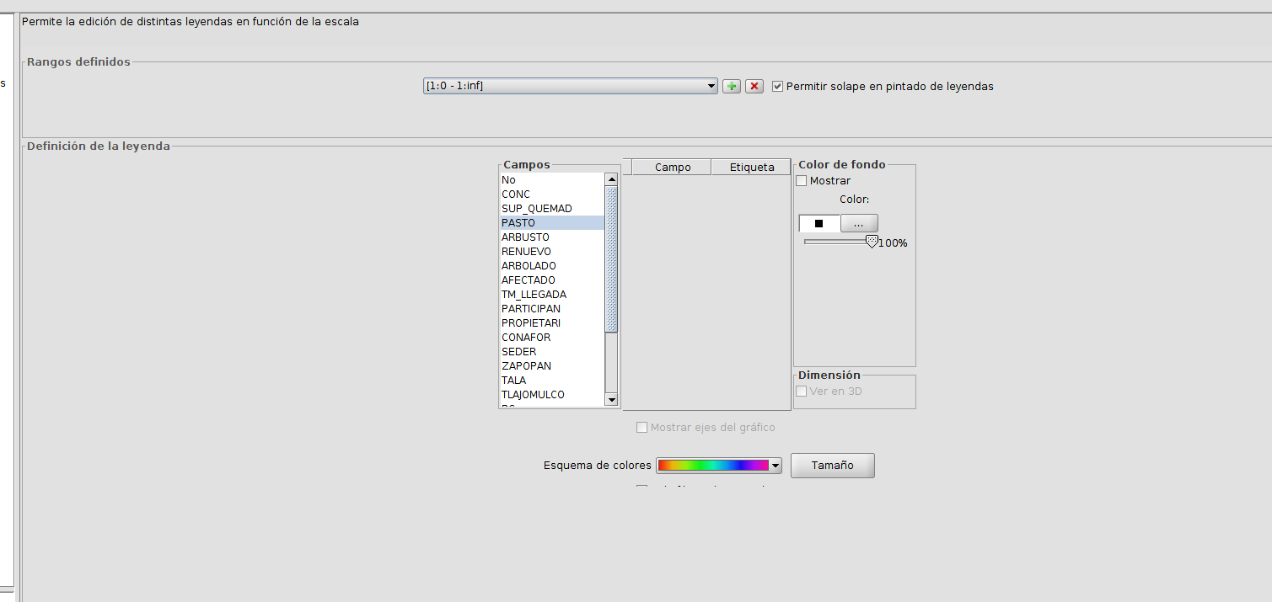Click the Tamaño button
1272x602 pixels.
point(833,466)
